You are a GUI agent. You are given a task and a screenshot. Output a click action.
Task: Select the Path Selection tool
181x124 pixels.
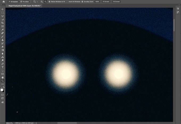coord(2,71)
